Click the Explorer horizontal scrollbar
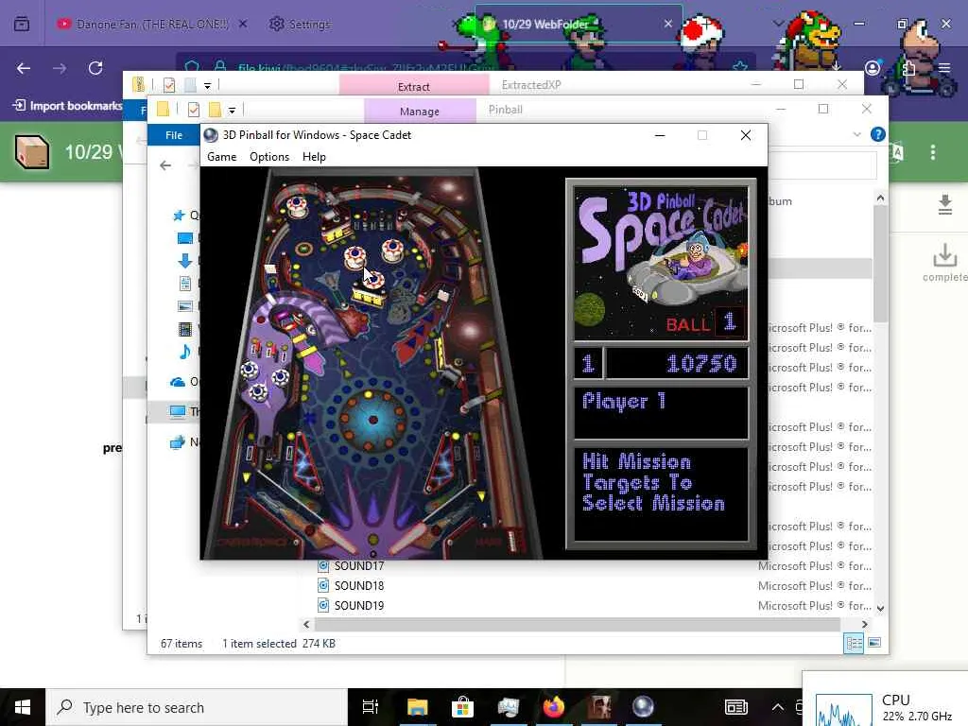Image resolution: width=968 pixels, height=726 pixels. pos(577,624)
